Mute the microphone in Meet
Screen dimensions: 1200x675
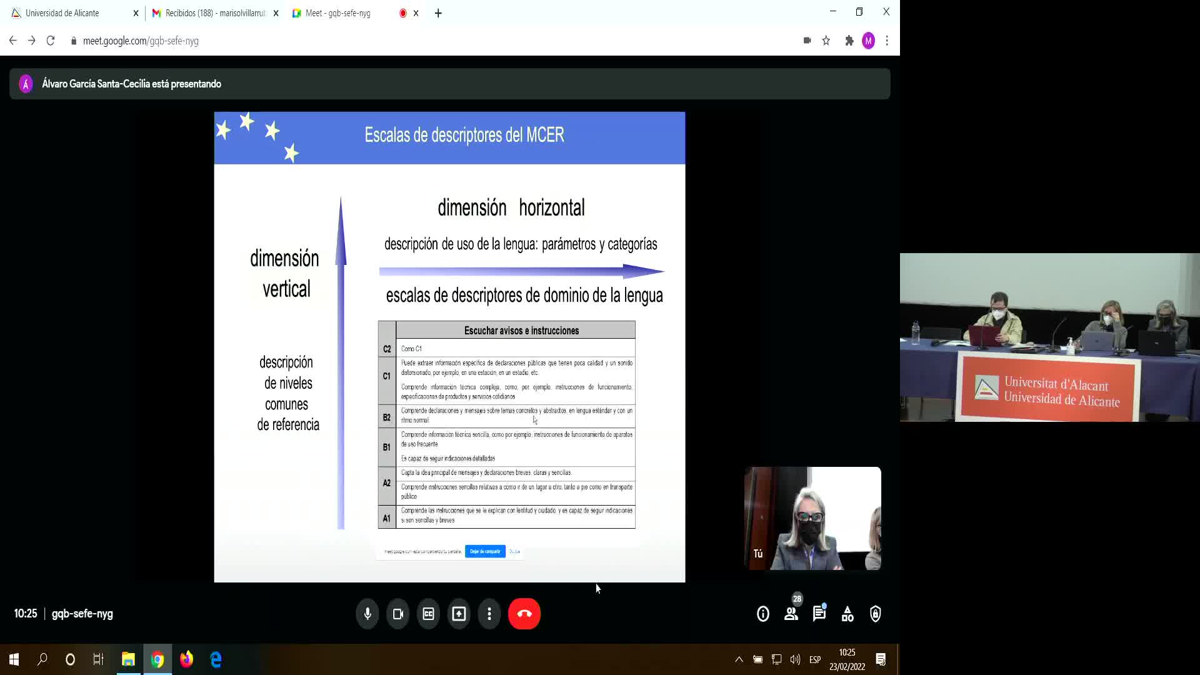(x=367, y=614)
